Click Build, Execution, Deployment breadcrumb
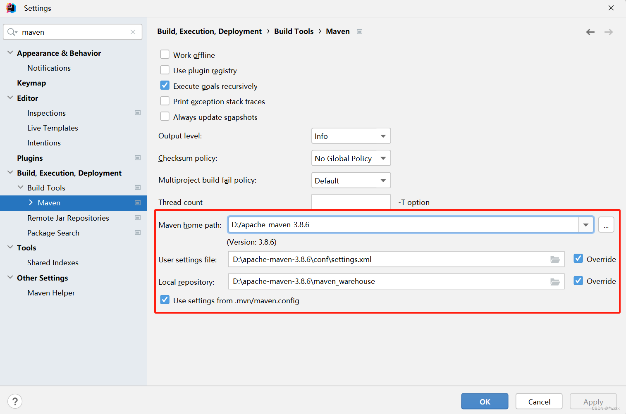 (209, 31)
